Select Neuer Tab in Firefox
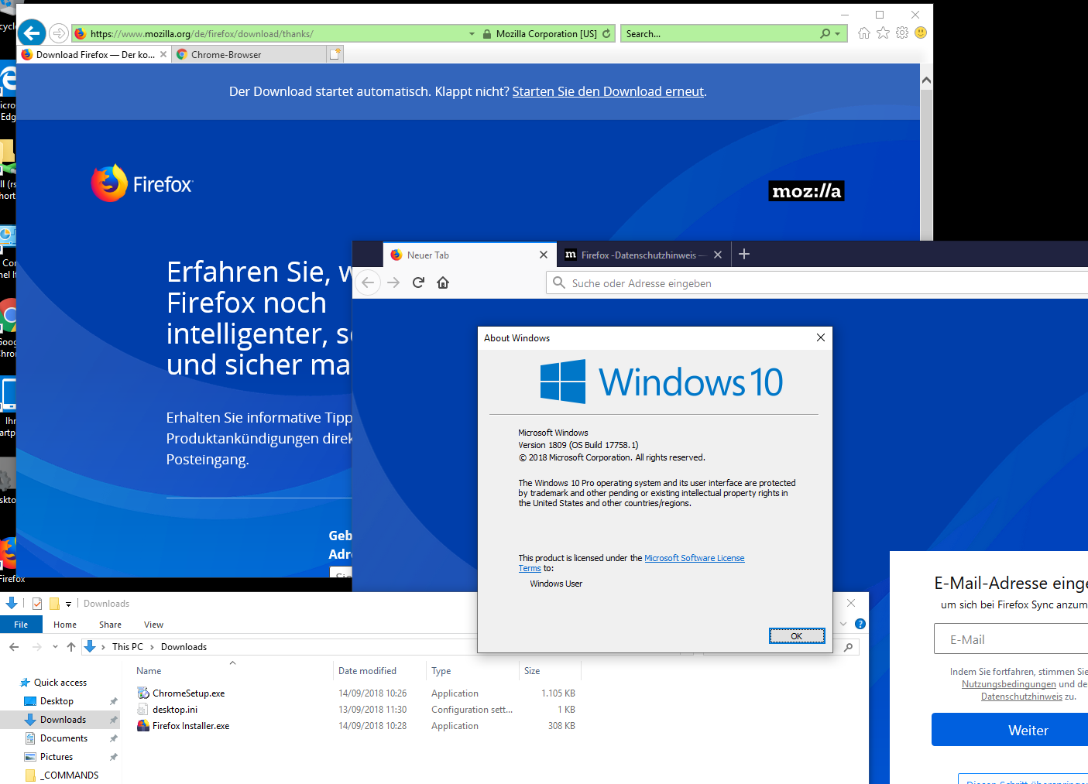Viewport: 1088px width, 784px height. click(x=468, y=255)
